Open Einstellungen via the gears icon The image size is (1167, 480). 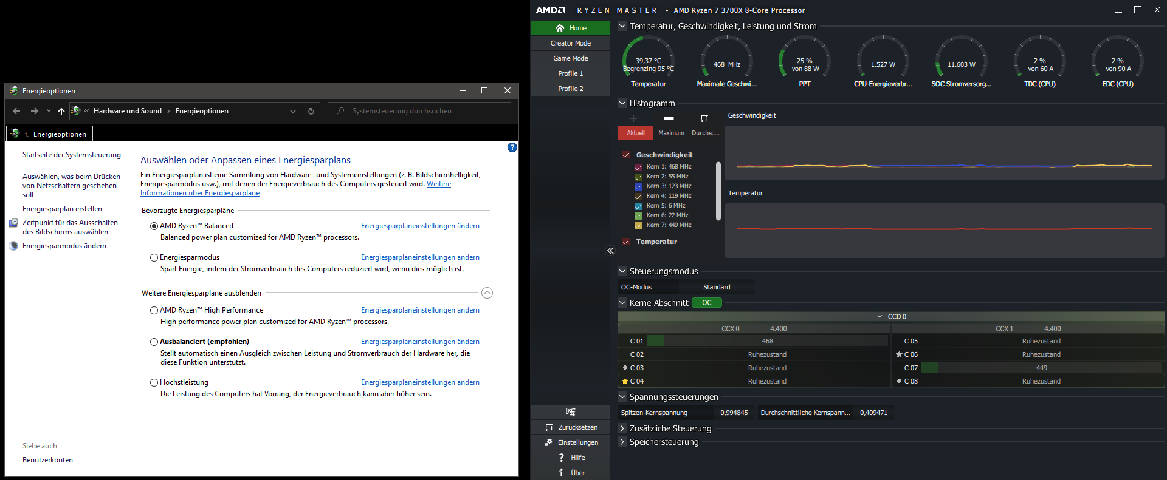point(548,442)
